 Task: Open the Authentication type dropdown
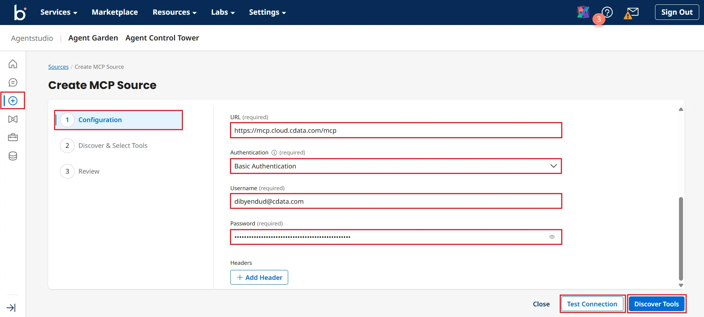(396, 166)
